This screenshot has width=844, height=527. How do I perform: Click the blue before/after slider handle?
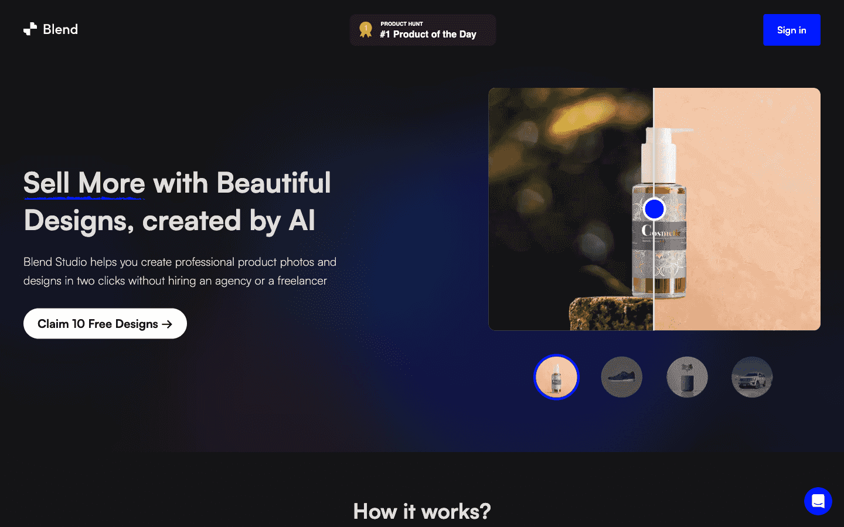point(654,209)
